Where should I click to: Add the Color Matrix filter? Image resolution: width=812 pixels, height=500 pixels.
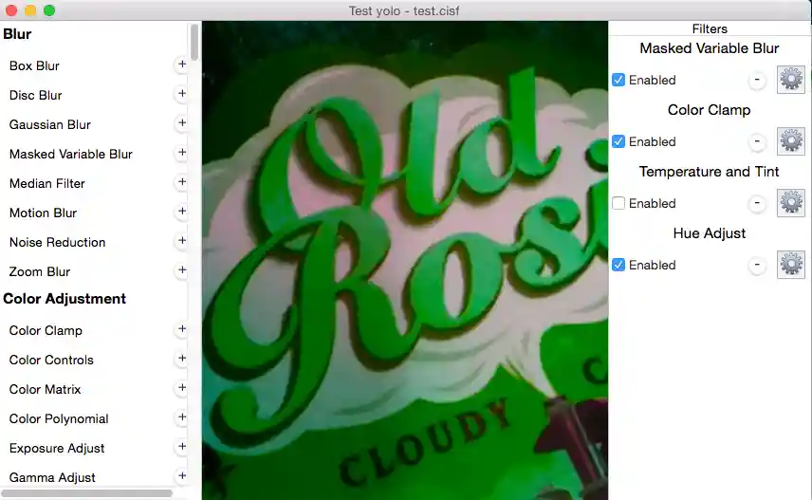(182, 388)
